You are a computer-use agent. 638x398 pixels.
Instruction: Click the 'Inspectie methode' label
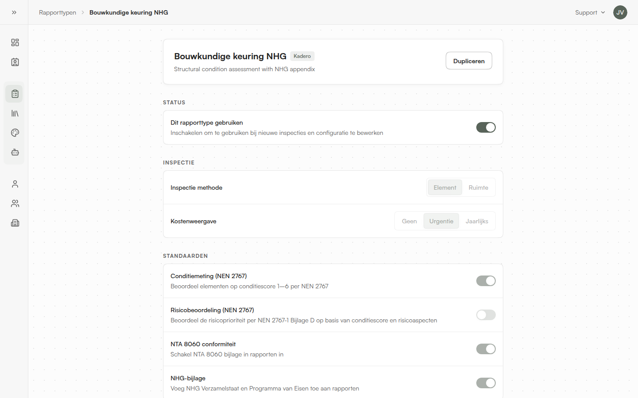point(196,188)
